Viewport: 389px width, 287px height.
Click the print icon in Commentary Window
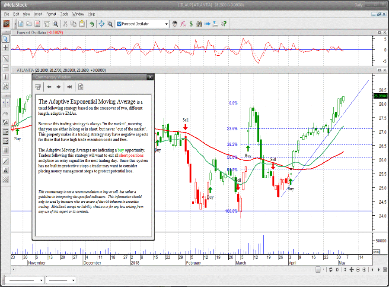38,87
